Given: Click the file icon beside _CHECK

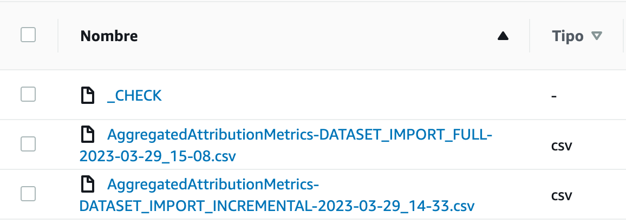Looking at the screenshot, I should point(87,96).
